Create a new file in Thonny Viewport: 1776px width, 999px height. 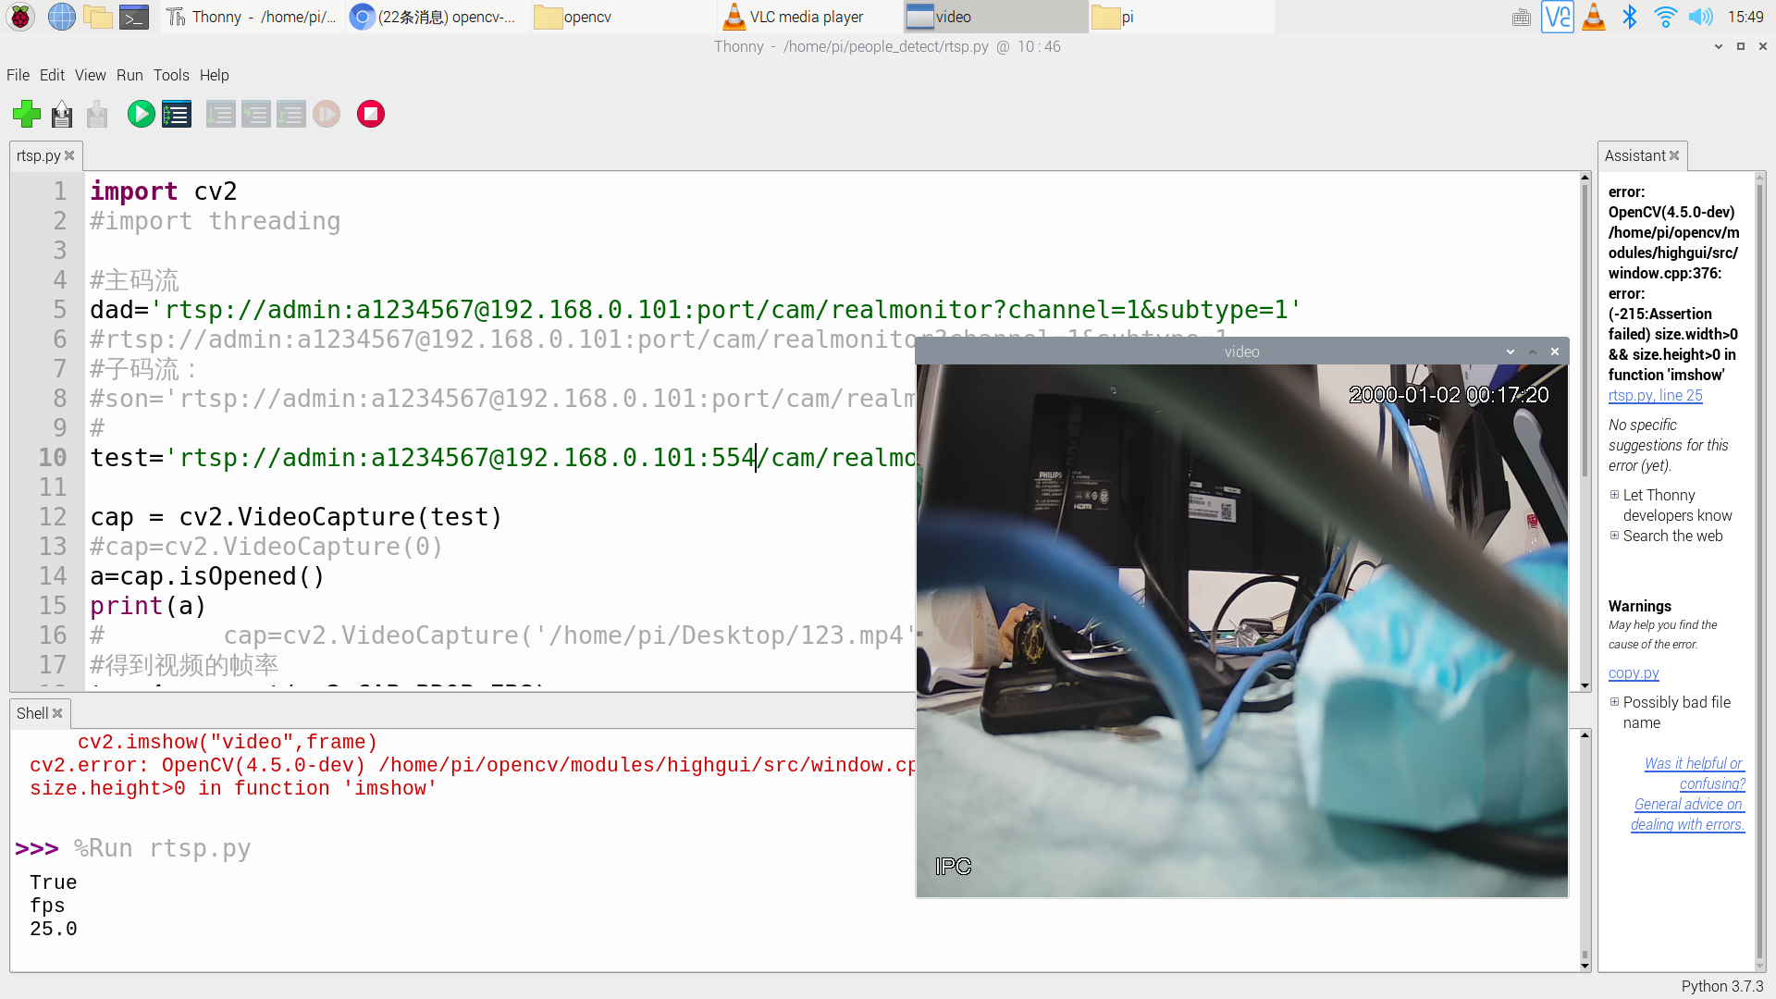pos(26,114)
